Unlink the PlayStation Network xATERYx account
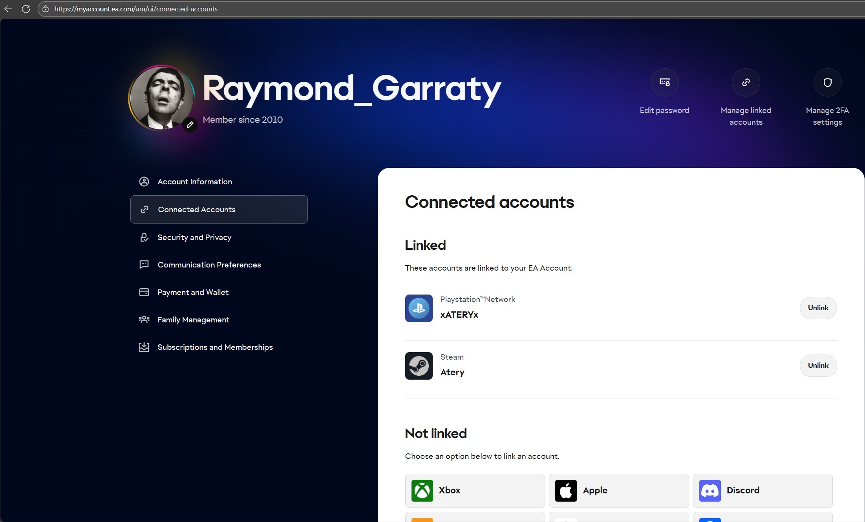 tap(818, 308)
